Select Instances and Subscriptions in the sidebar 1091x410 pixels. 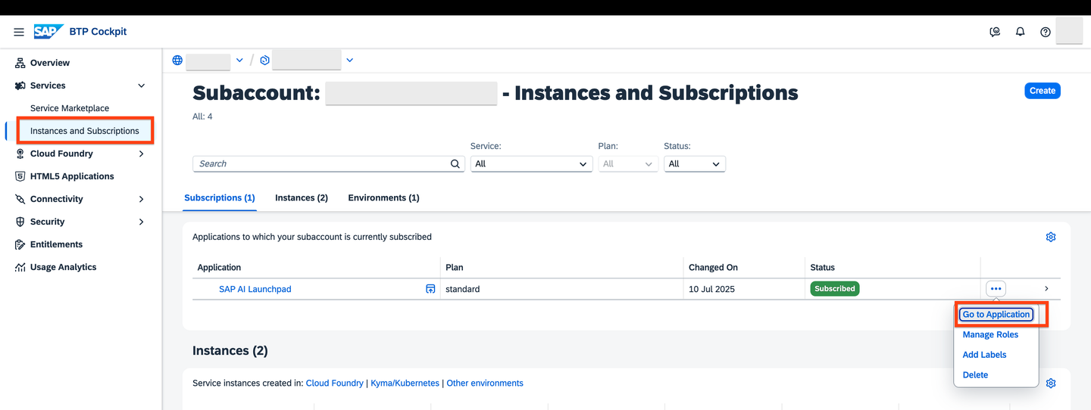pyautogui.click(x=85, y=131)
